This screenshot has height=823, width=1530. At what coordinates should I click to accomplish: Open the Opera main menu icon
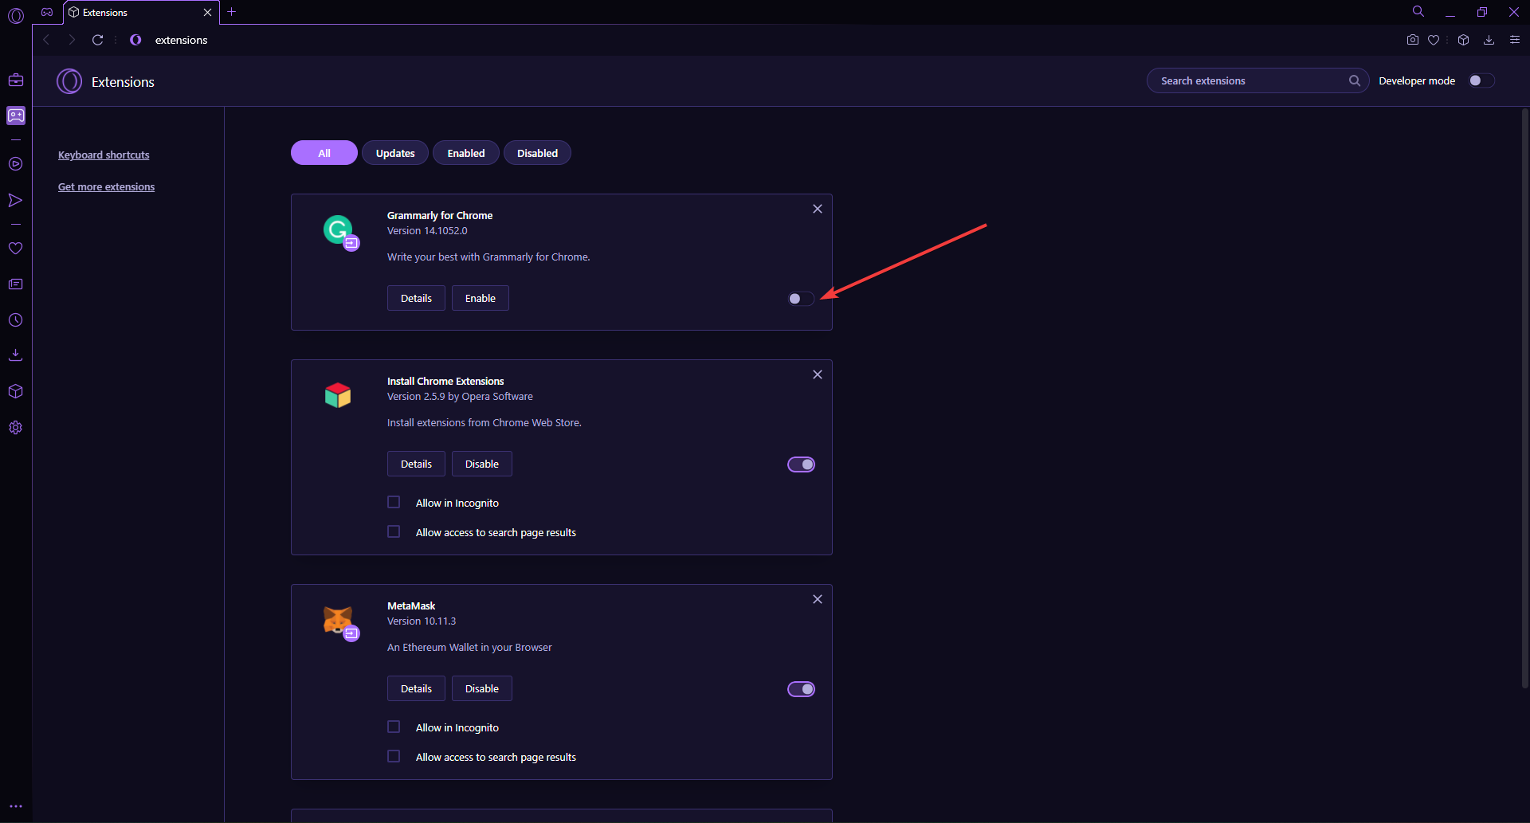[16, 14]
